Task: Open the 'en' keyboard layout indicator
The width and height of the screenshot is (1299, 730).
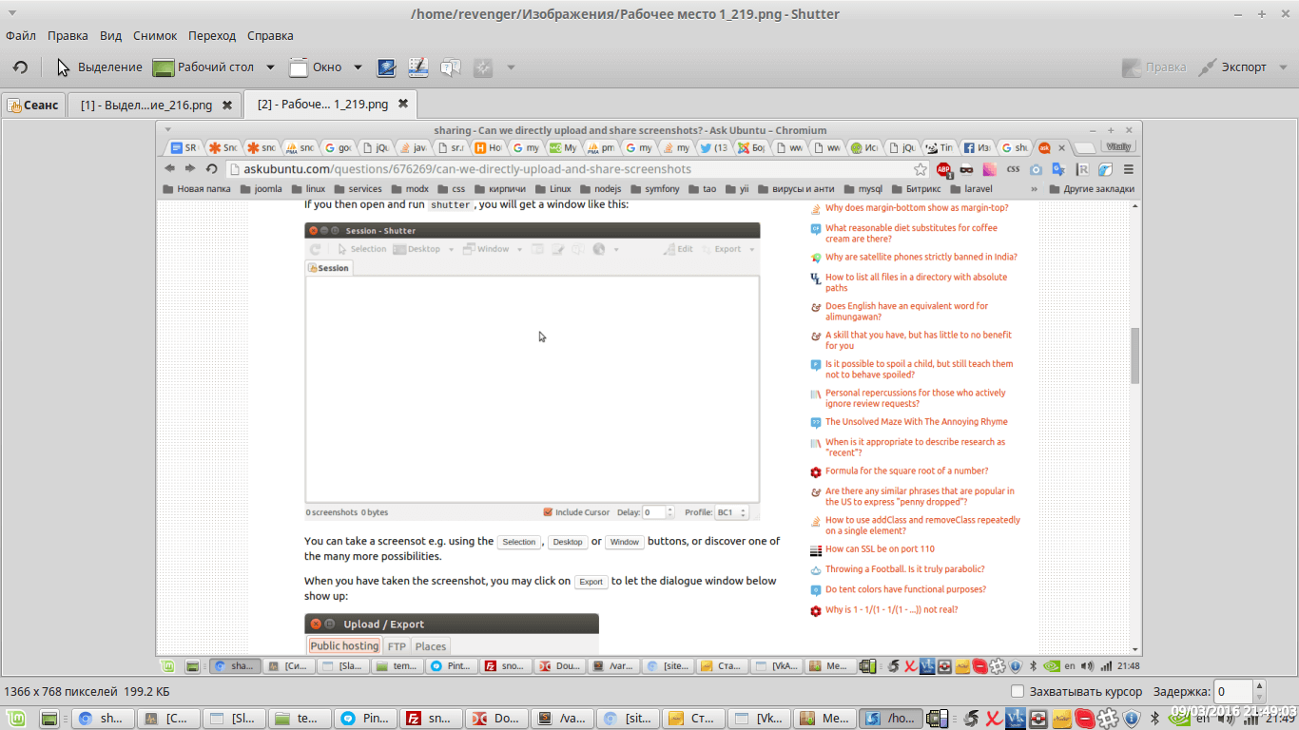Action: tap(1202, 720)
